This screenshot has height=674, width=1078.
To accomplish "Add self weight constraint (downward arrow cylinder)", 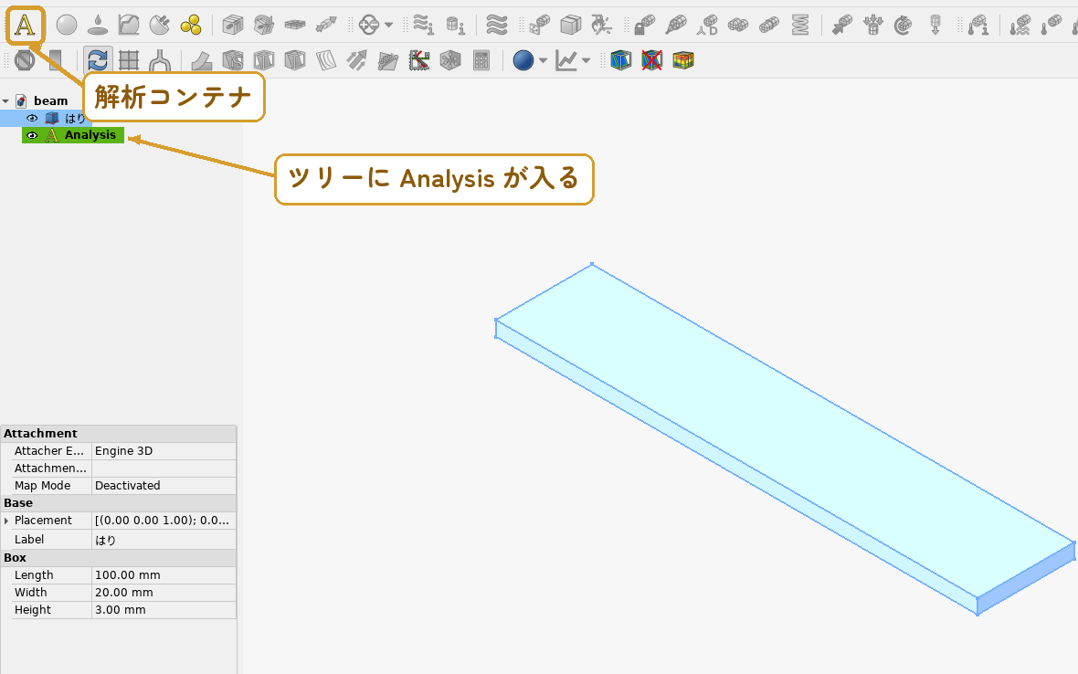I will point(935,26).
